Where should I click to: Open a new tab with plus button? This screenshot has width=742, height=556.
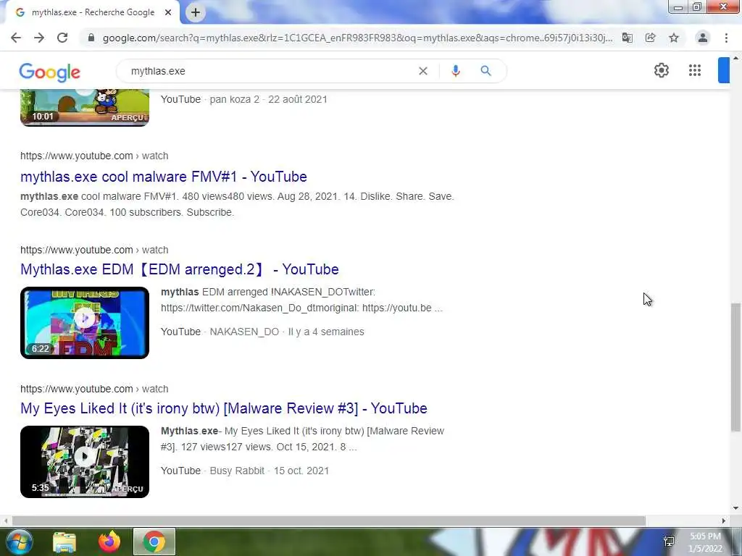point(196,12)
